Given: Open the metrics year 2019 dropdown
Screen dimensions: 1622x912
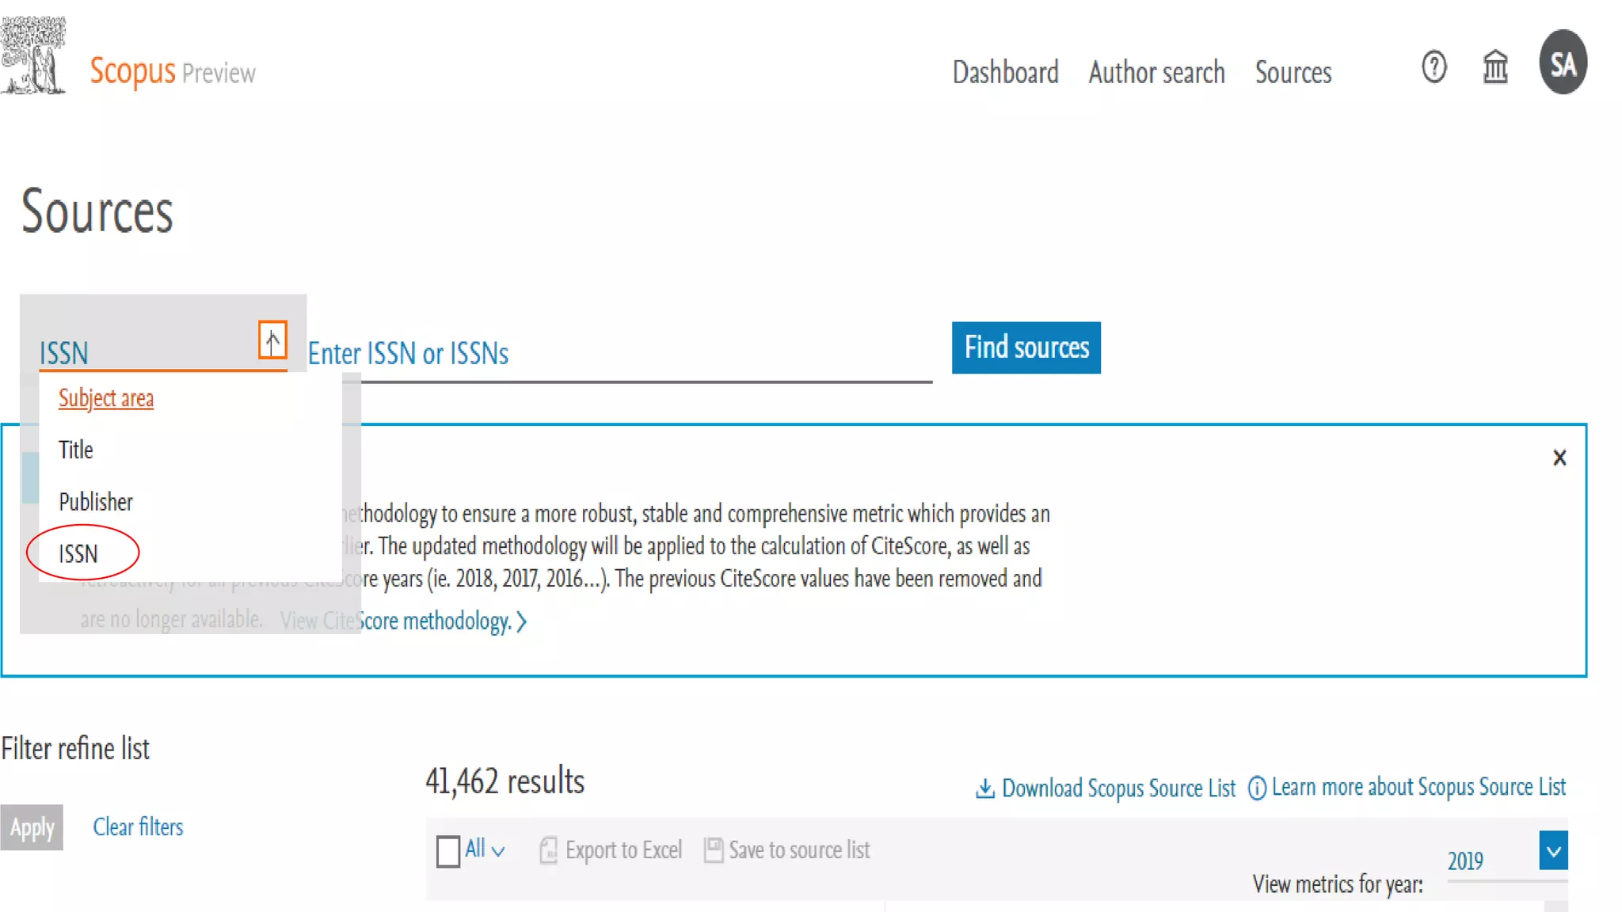Looking at the screenshot, I should 1552,851.
